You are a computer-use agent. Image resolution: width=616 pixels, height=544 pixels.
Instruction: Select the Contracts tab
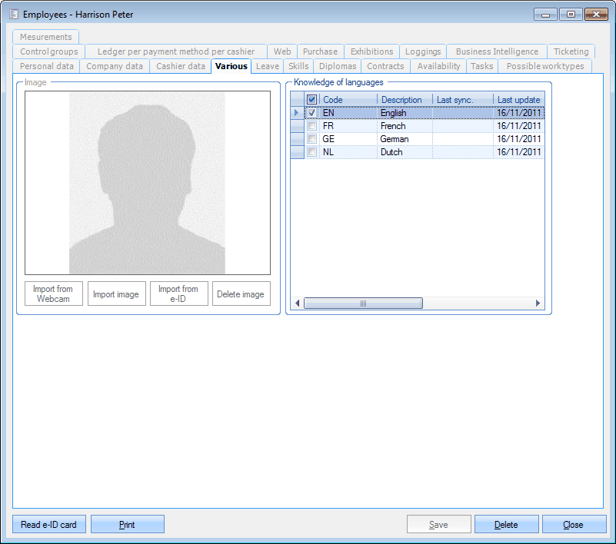tap(385, 66)
